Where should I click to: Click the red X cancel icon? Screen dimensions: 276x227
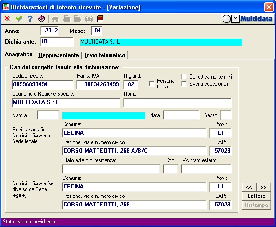click(7, 18)
